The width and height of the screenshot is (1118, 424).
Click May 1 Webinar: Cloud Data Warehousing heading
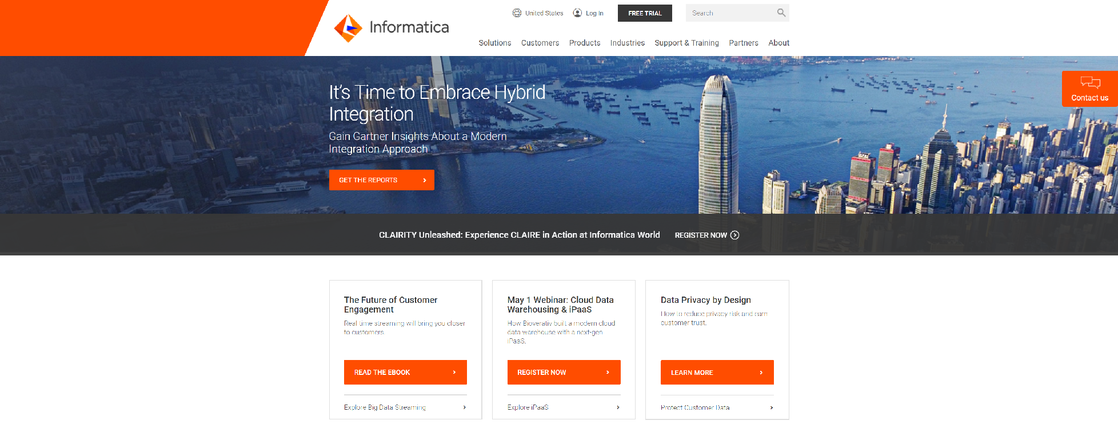(x=560, y=305)
